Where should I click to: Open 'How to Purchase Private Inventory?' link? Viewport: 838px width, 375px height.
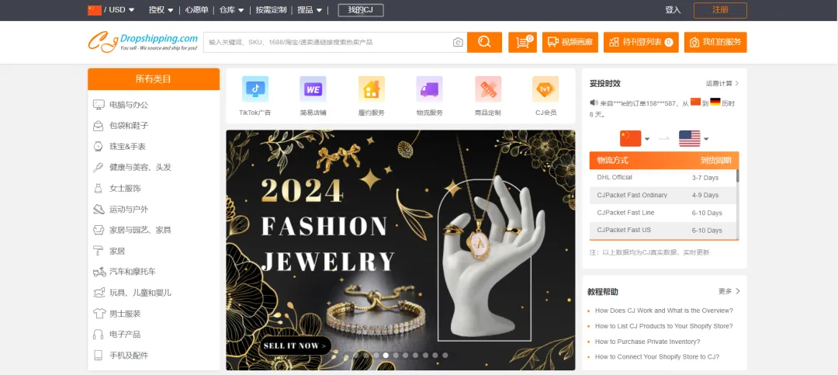[648, 342]
